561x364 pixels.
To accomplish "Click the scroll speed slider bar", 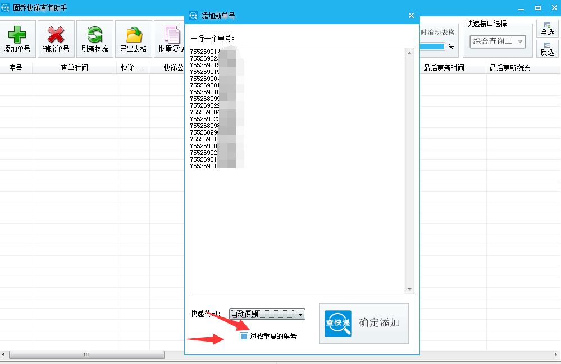I will click(x=432, y=47).
